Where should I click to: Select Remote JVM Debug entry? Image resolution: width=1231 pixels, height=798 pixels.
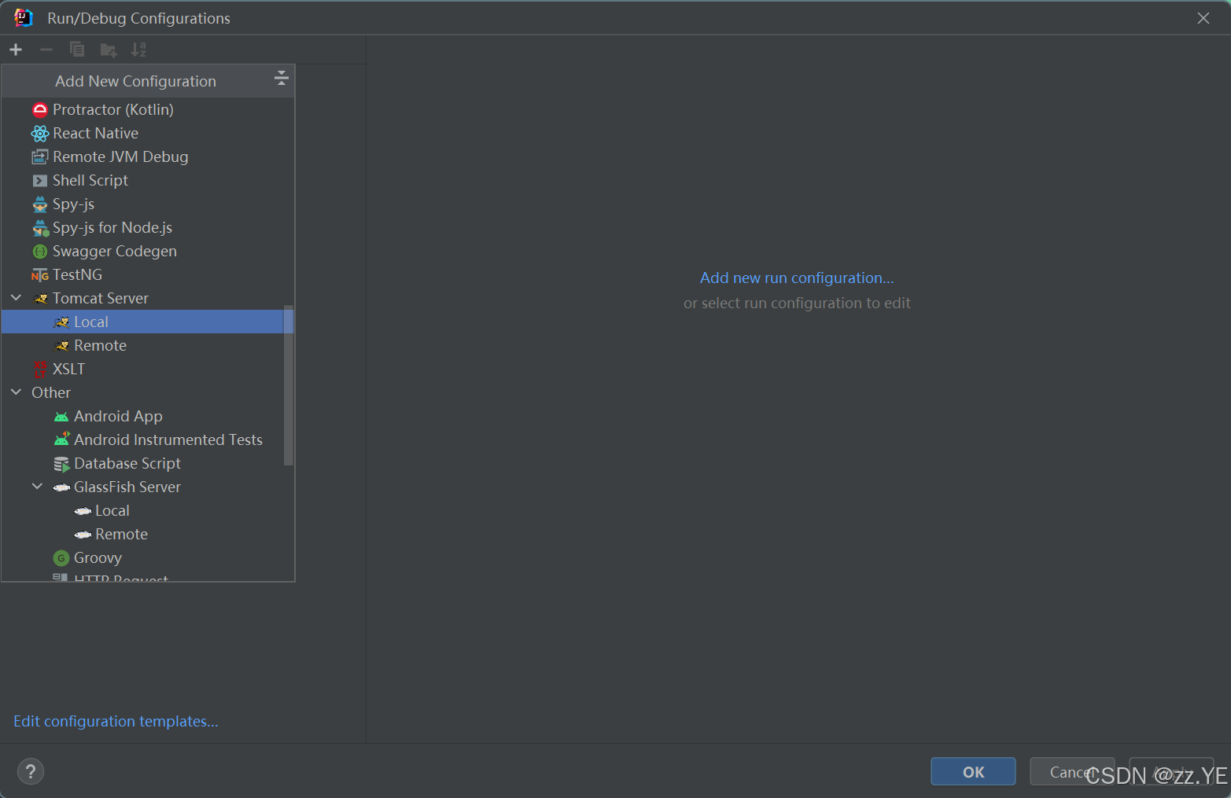[x=120, y=156]
